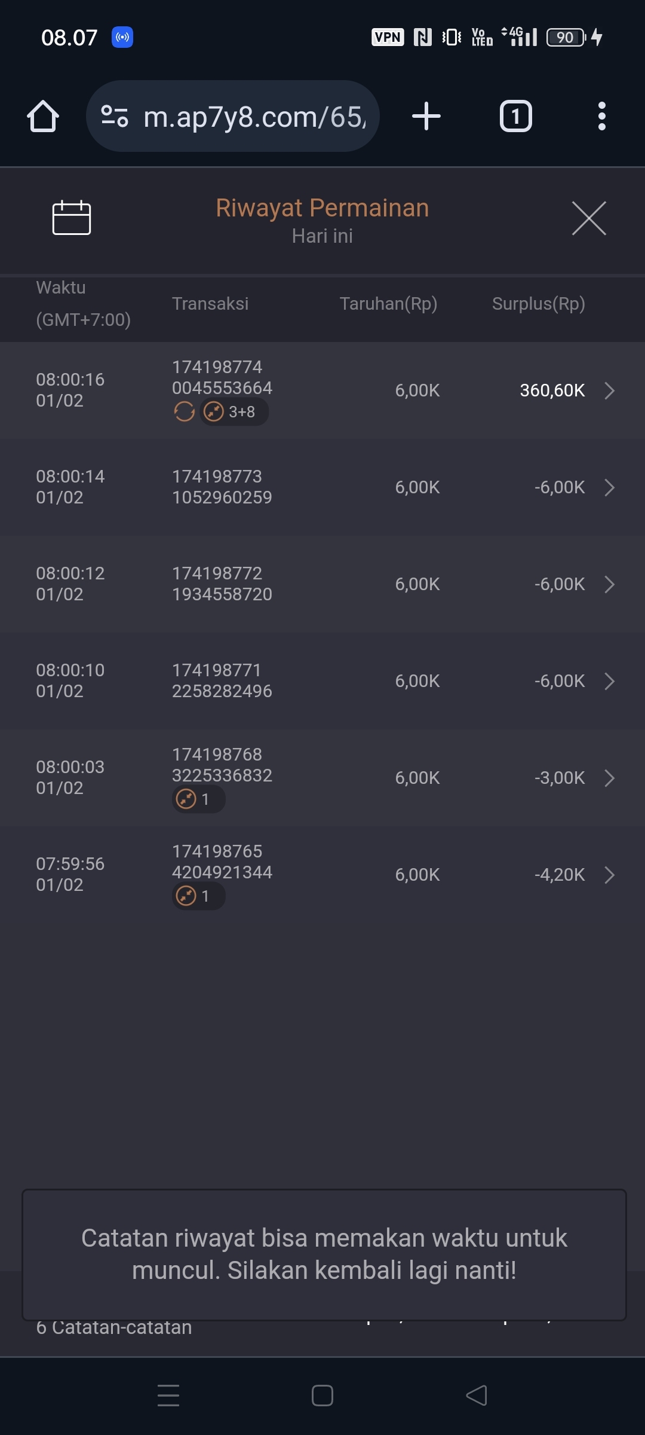Click the address bar URL field

[254, 116]
